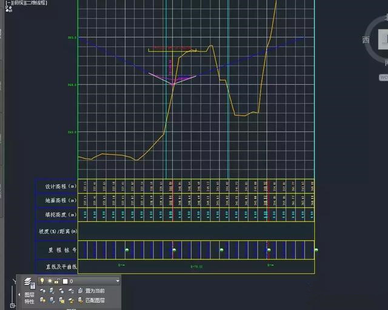Open the WCS coordinate system dropdown
388x310 pixels.
click(x=383, y=77)
